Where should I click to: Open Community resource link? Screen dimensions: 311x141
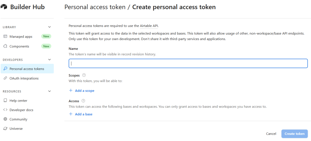[27, 119]
